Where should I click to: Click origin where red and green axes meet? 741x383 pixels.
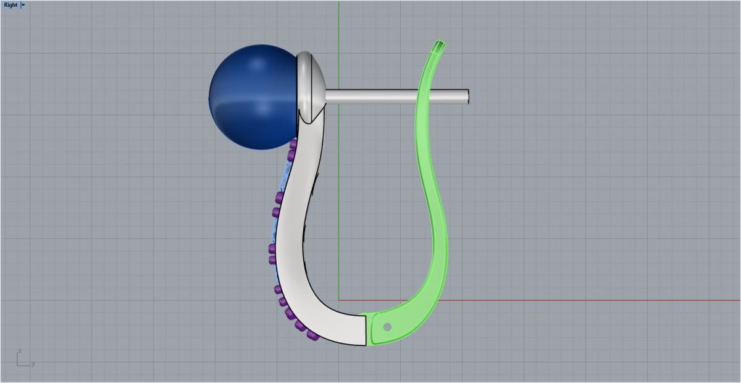point(339,300)
